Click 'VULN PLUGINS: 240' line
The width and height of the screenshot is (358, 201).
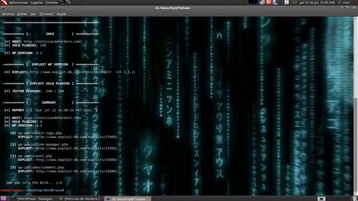(x=25, y=45)
